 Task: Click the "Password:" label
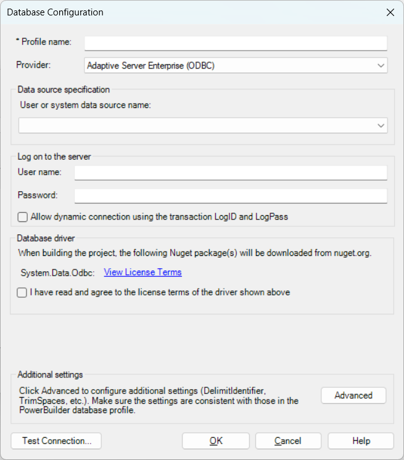point(37,195)
